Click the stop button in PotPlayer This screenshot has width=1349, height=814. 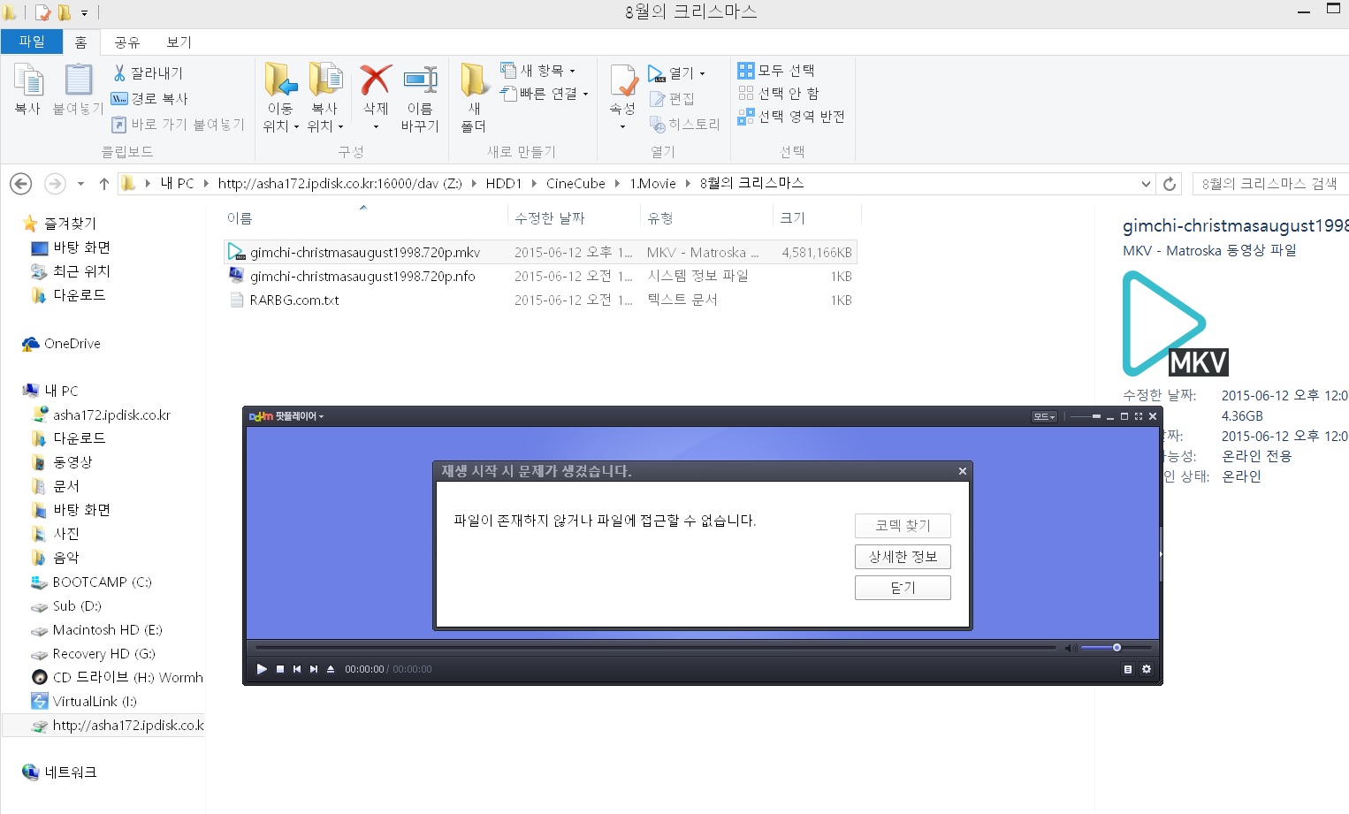[x=280, y=669]
